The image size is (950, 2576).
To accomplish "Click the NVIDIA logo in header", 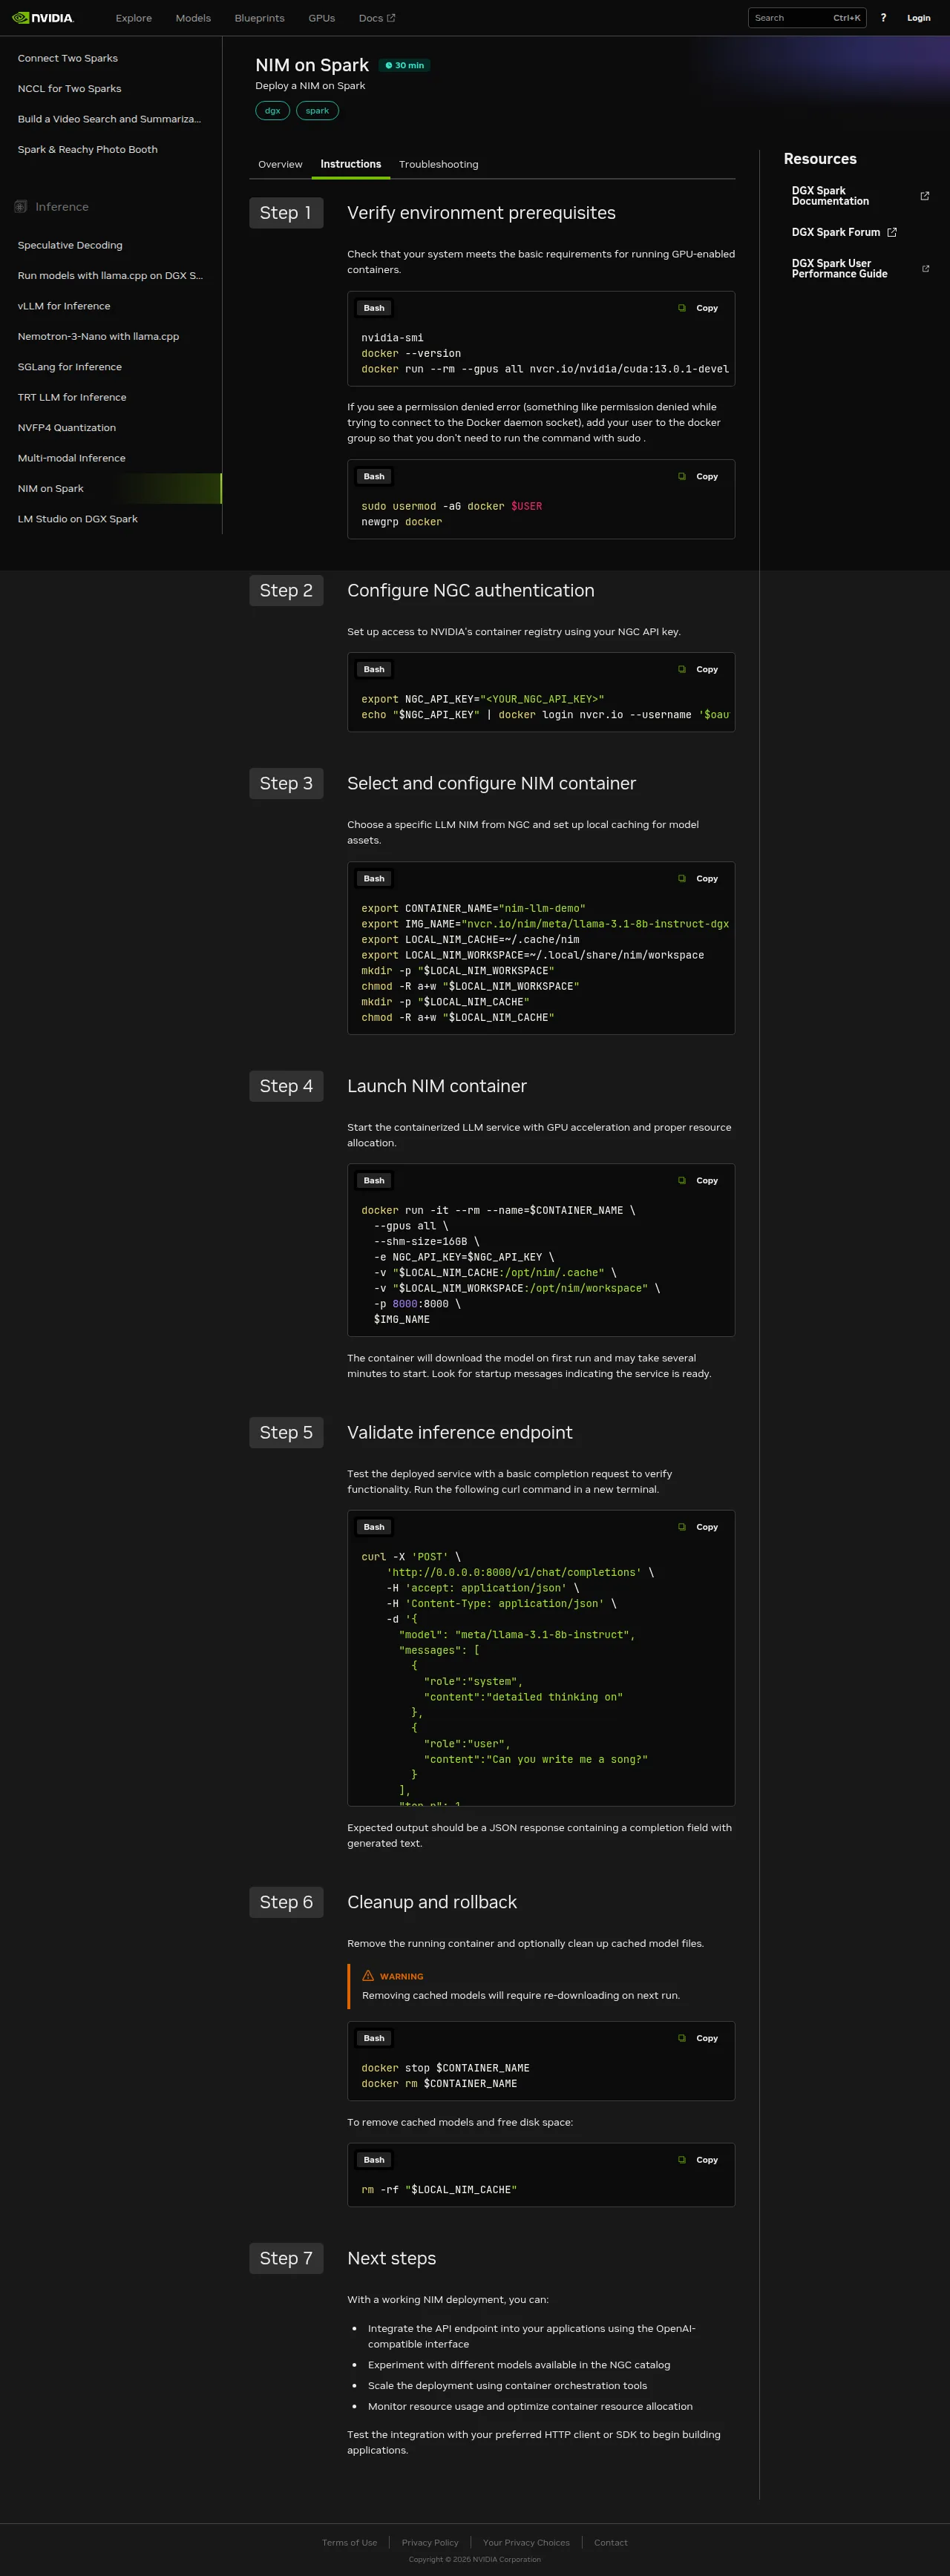I will [42, 18].
